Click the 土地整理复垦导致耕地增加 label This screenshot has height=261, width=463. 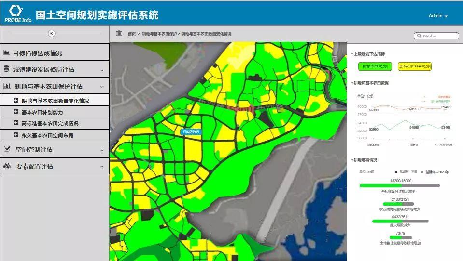(x=400, y=243)
